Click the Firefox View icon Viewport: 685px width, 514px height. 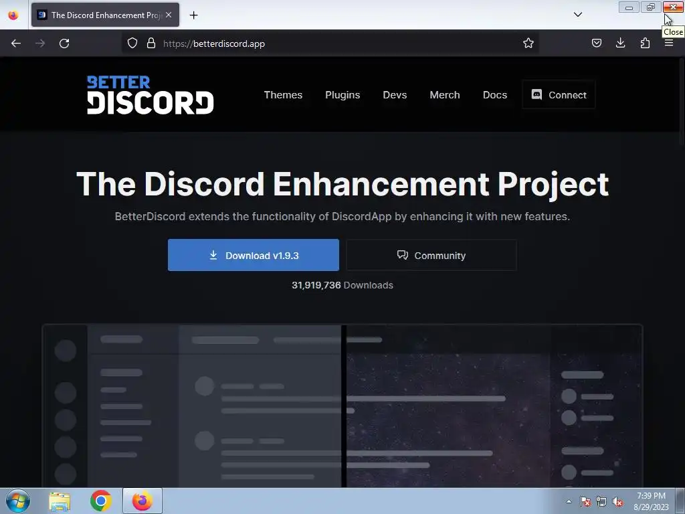click(13, 15)
